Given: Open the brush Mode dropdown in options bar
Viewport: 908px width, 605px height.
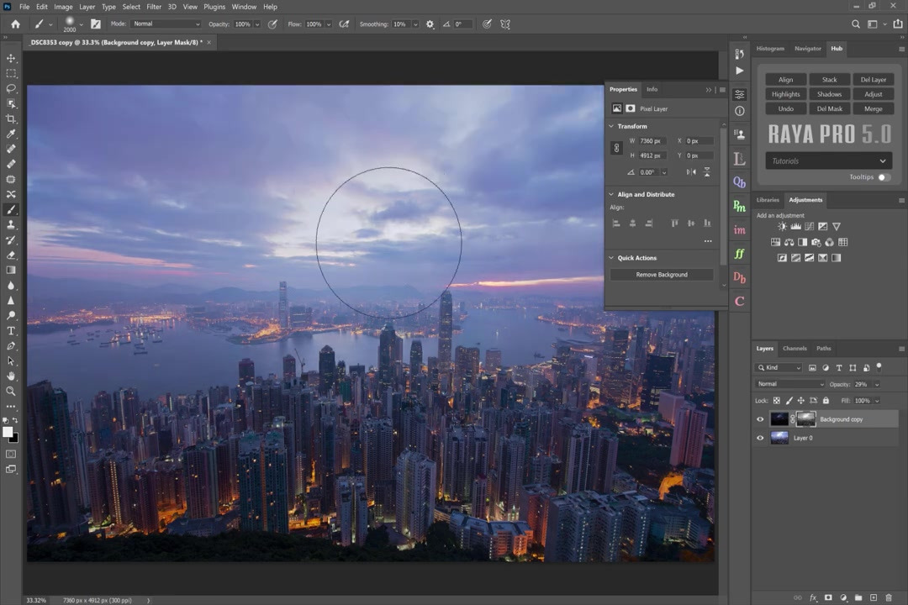Looking at the screenshot, I should [x=166, y=24].
